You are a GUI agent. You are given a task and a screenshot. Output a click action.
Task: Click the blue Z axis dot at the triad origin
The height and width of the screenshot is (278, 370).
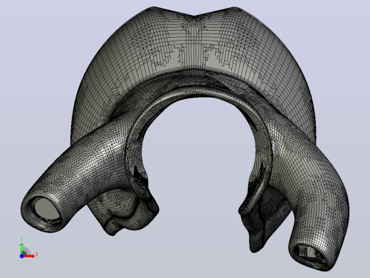click(x=21, y=256)
